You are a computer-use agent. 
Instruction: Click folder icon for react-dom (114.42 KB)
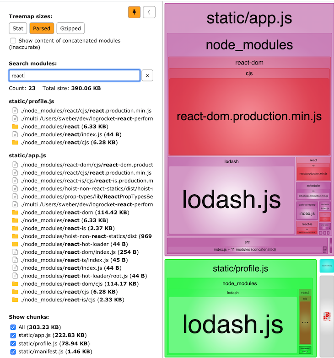[15, 213]
